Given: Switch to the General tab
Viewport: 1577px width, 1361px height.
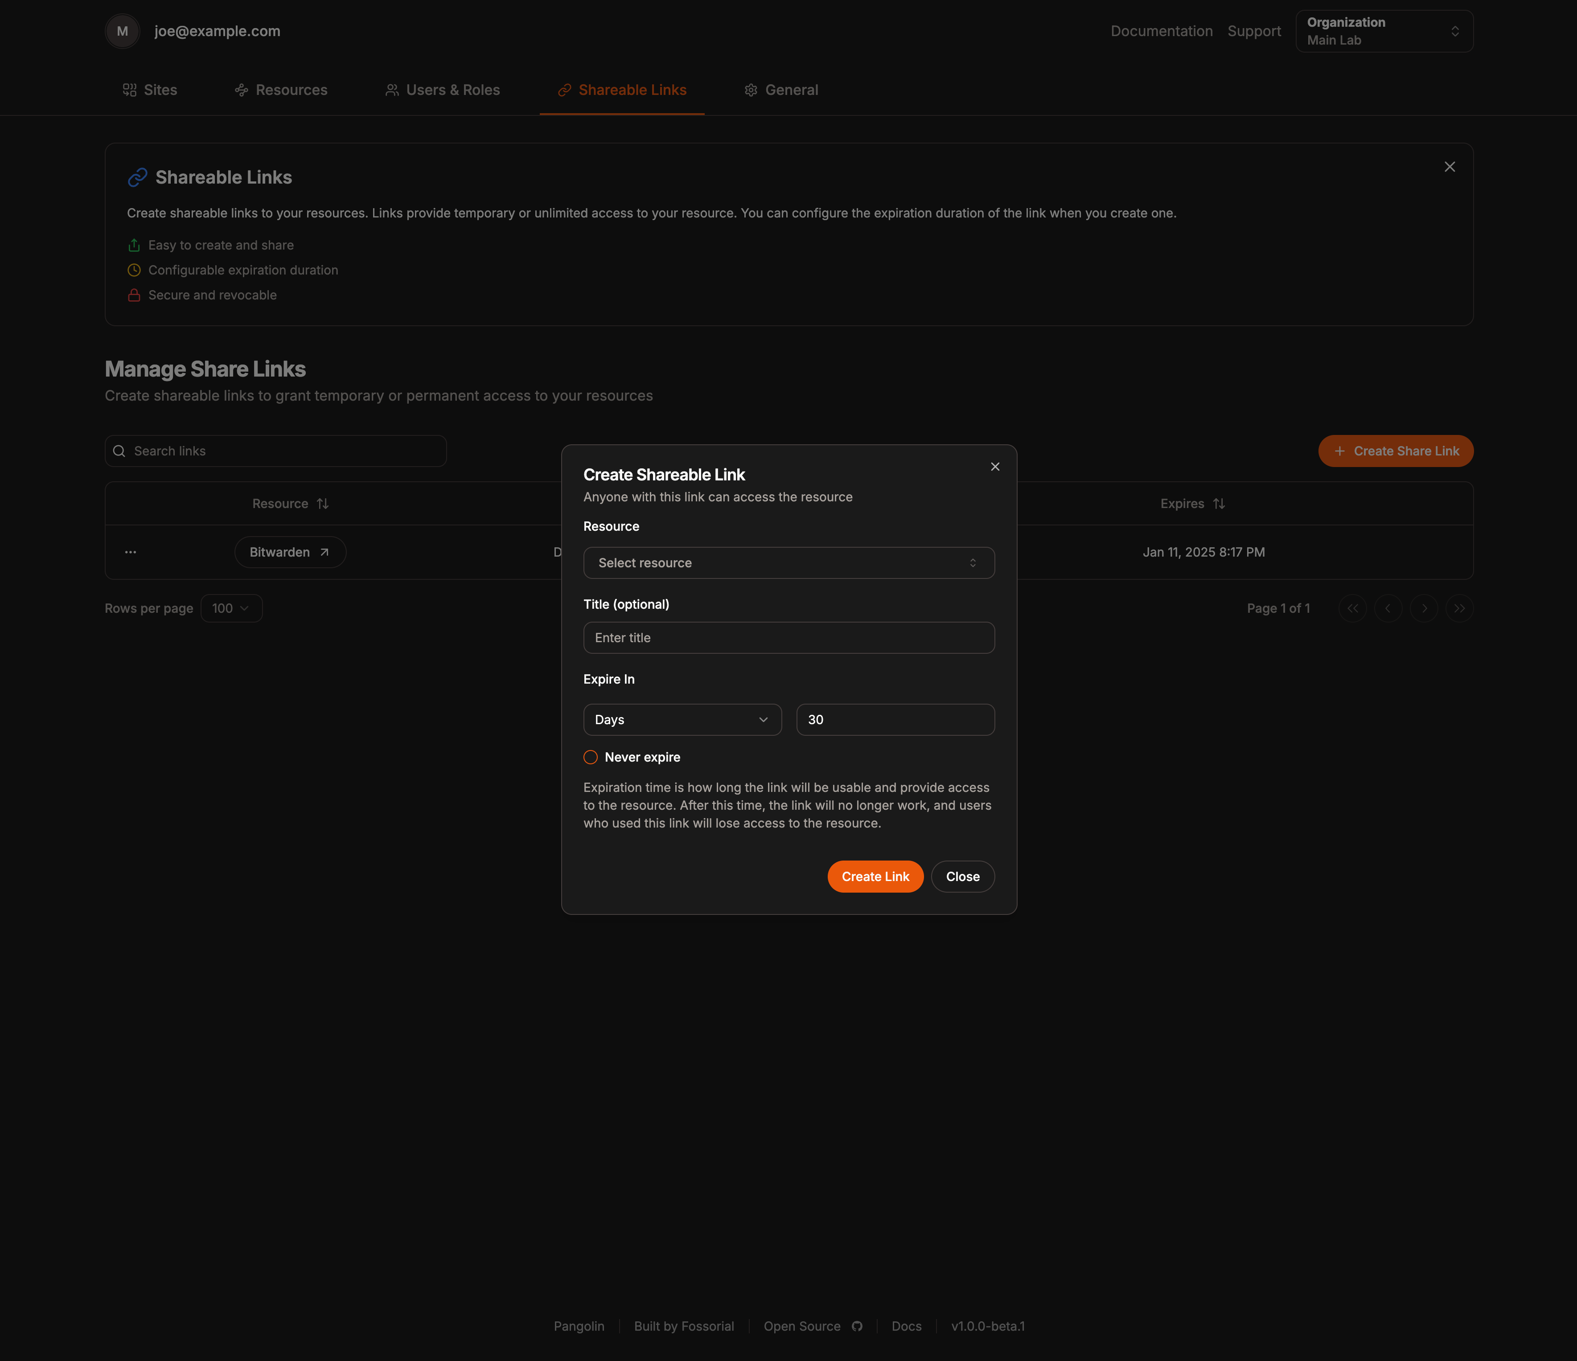Looking at the screenshot, I should (x=782, y=90).
